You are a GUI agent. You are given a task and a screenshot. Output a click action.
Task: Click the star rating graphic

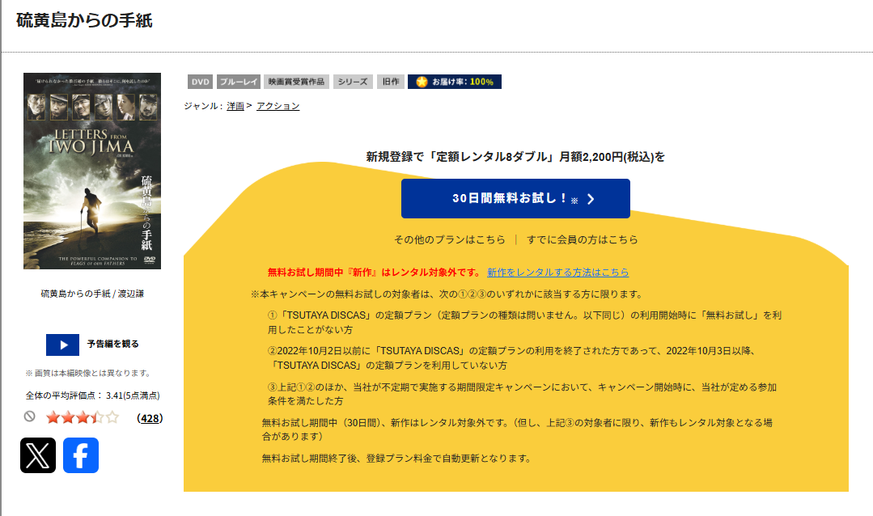[x=83, y=417]
